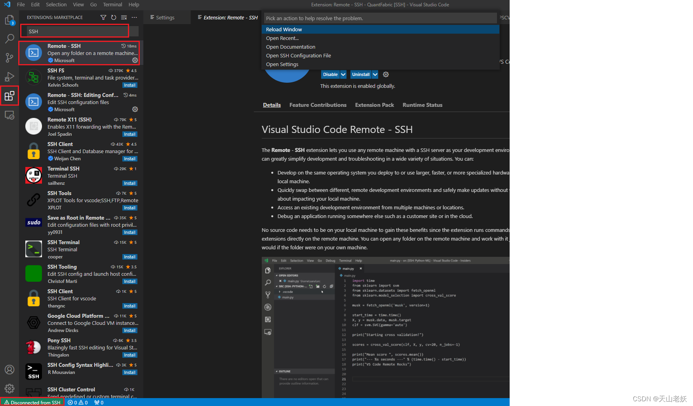Click the Disconnected from SSH status item
693x406 pixels.
[x=32, y=402]
